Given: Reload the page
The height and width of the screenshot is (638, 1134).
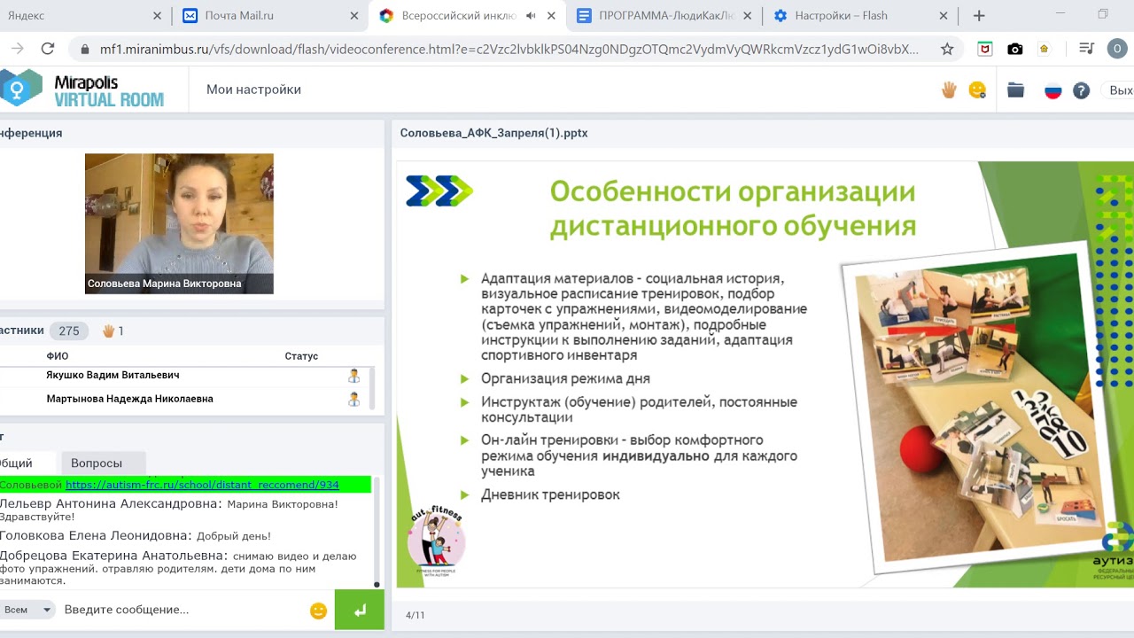Looking at the screenshot, I should point(48,49).
